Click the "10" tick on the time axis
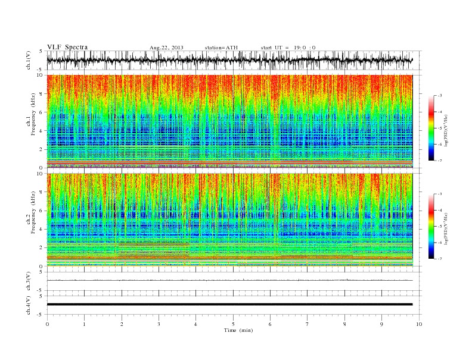Screen dimensions: 472x364 pos(419,324)
